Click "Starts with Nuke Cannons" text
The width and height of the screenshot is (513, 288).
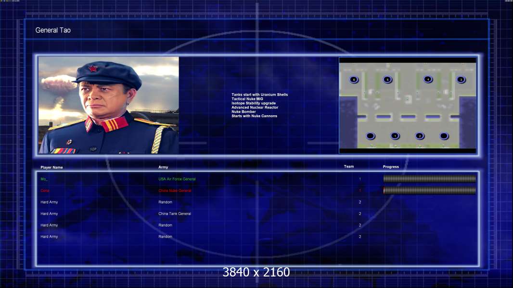coord(254,116)
